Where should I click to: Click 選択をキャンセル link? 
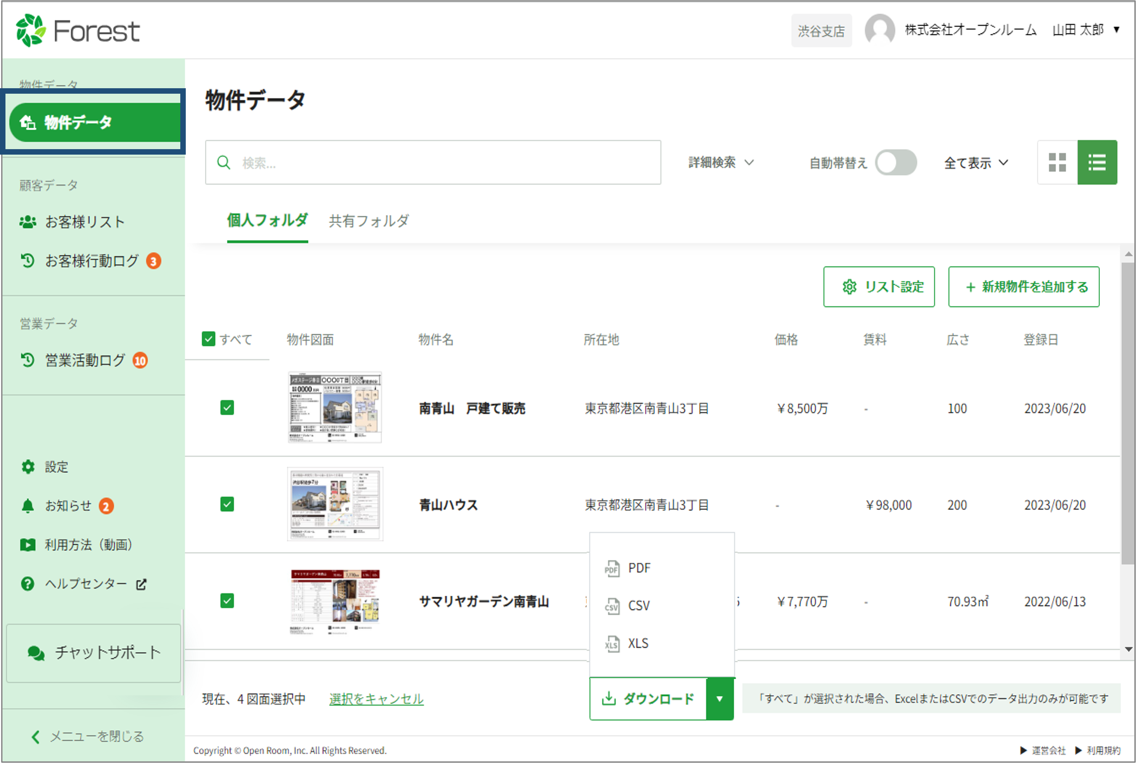[376, 699]
